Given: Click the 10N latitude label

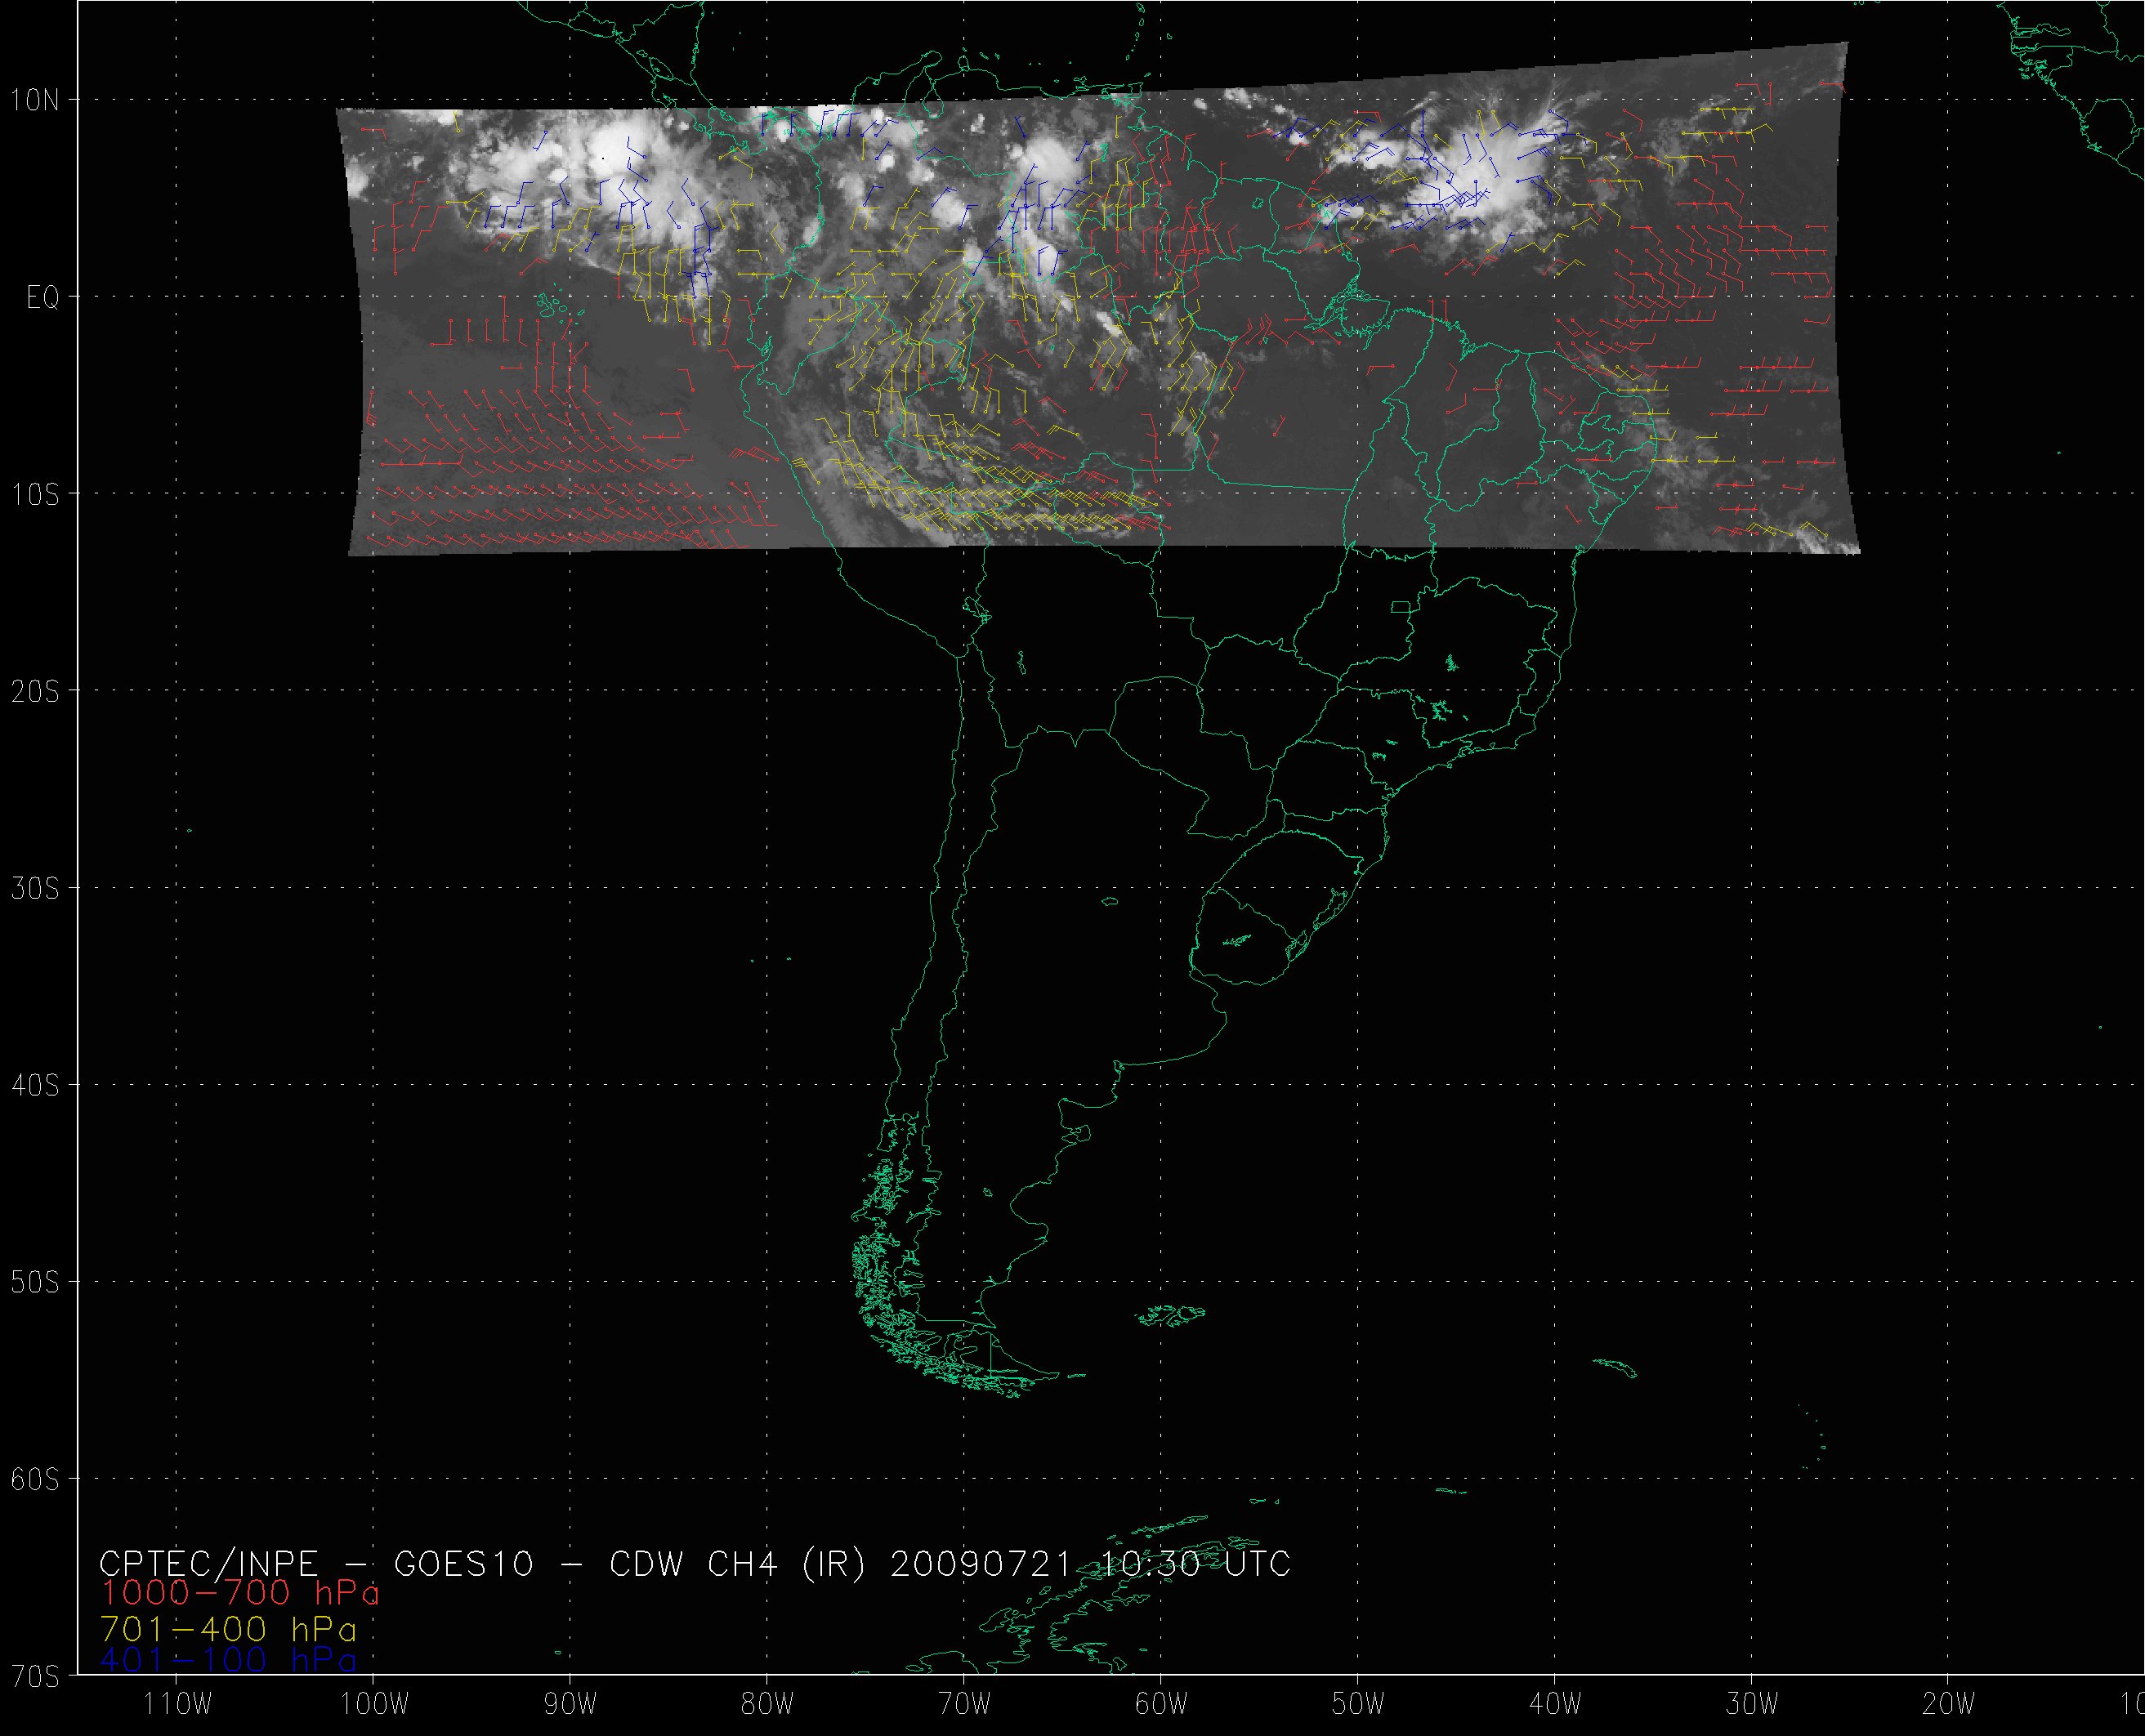Looking at the screenshot, I should click(x=34, y=100).
